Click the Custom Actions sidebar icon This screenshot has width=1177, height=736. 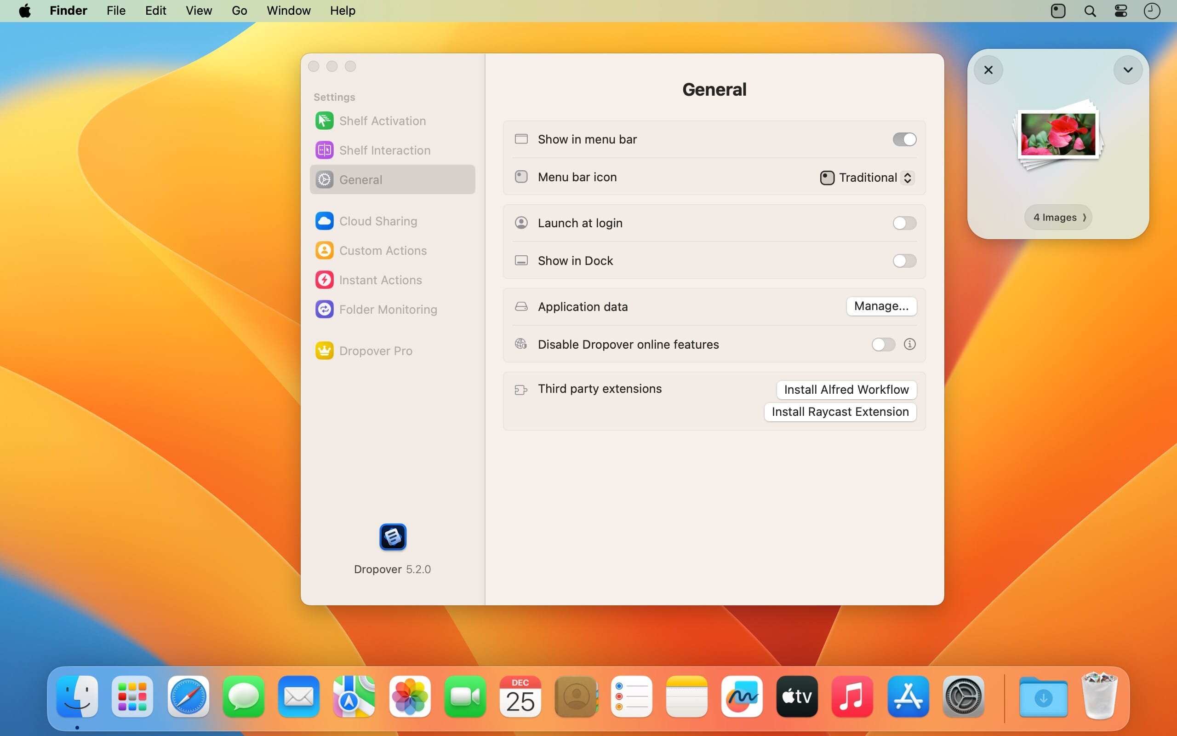coord(325,250)
